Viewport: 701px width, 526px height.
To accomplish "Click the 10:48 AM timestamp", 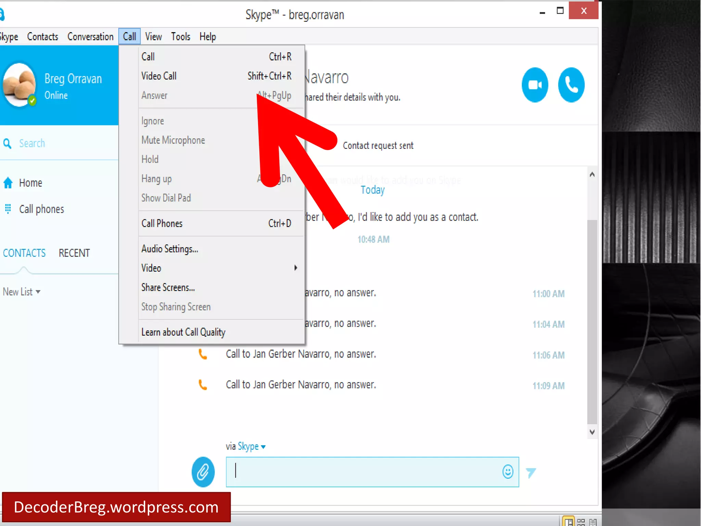I will click(x=373, y=239).
